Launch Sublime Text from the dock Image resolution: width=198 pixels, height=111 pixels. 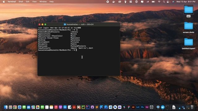click(97, 107)
